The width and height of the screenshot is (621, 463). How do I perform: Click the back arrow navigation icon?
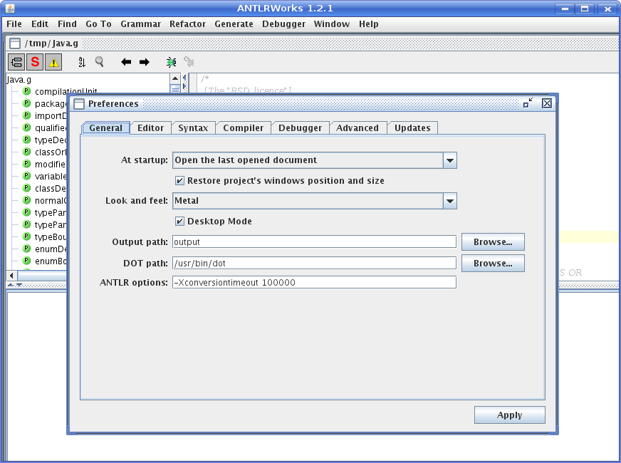pyautogui.click(x=126, y=62)
